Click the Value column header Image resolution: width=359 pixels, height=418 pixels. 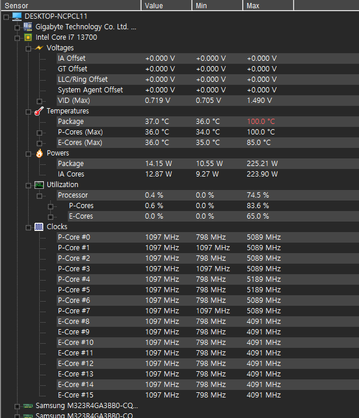click(166, 5)
